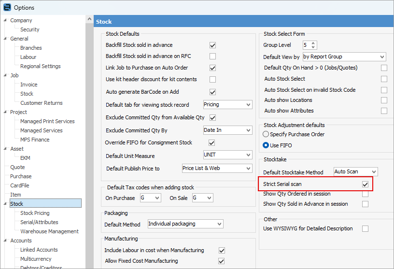Viewport: 394px width, 269px height.
Task: Collapse the General tree node
Action: tap(5, 39)
